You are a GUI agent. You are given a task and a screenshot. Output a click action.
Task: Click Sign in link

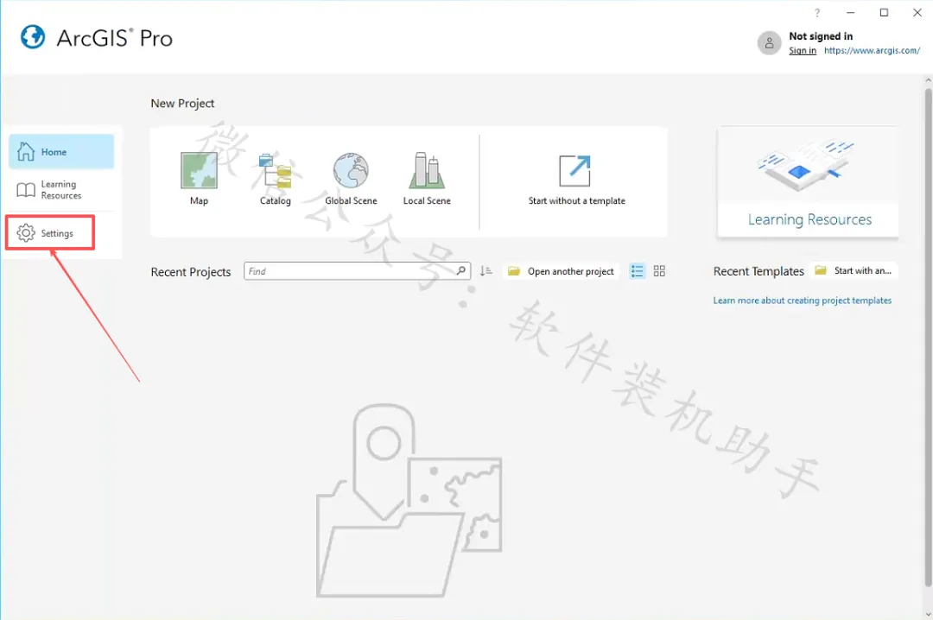pyautogui.click(x=802, y=51)
